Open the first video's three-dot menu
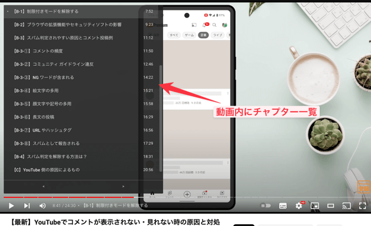Viewport: 371px width, 226px height. coord(228,93)
